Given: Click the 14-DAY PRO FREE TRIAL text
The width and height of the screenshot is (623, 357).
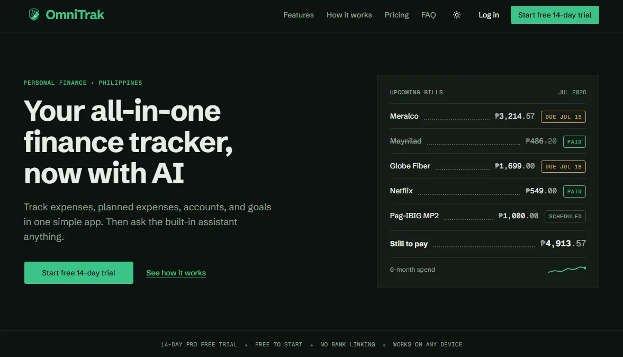Looking at the screenshot, I should (198, 344).
